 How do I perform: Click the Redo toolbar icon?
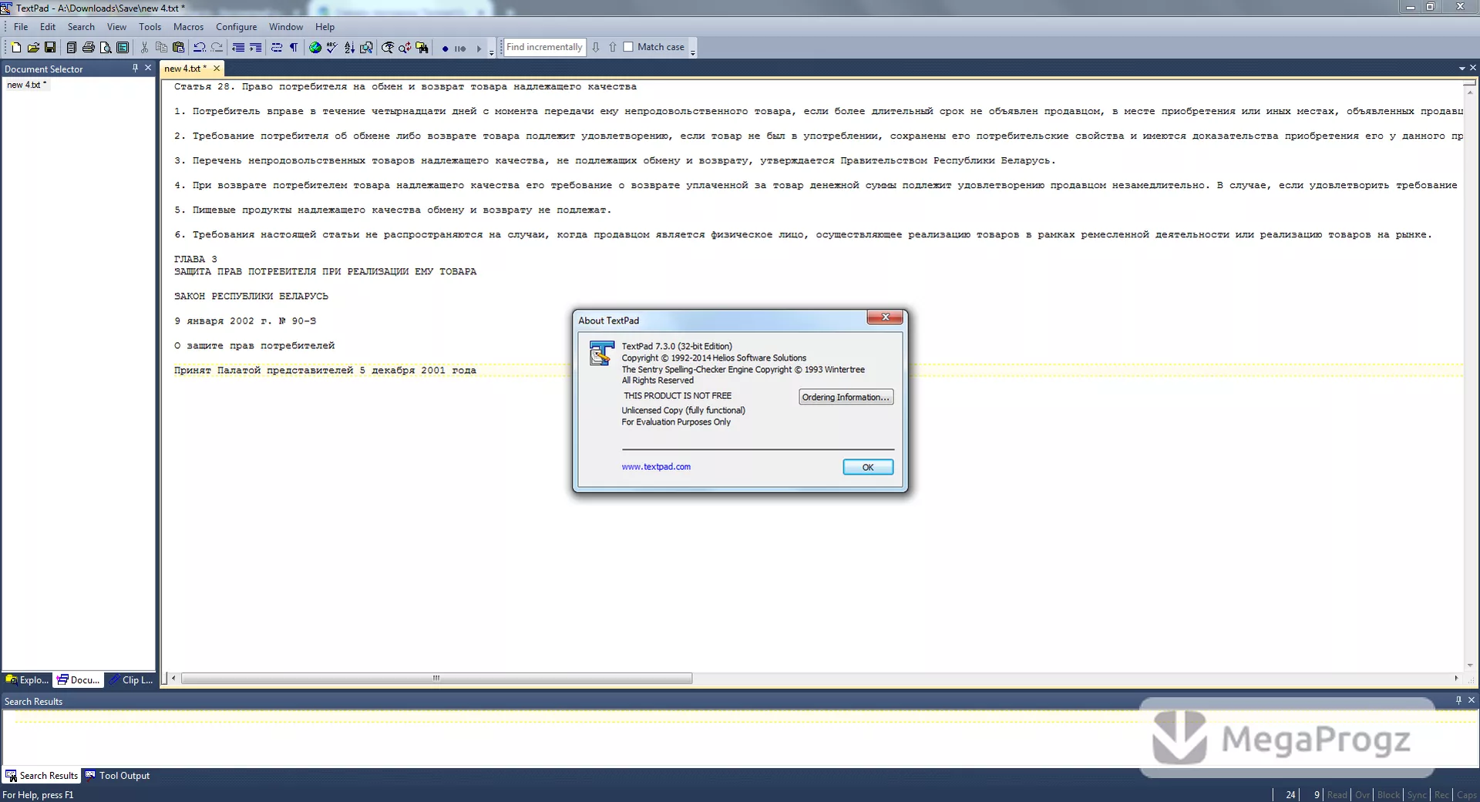pos(217,48)
